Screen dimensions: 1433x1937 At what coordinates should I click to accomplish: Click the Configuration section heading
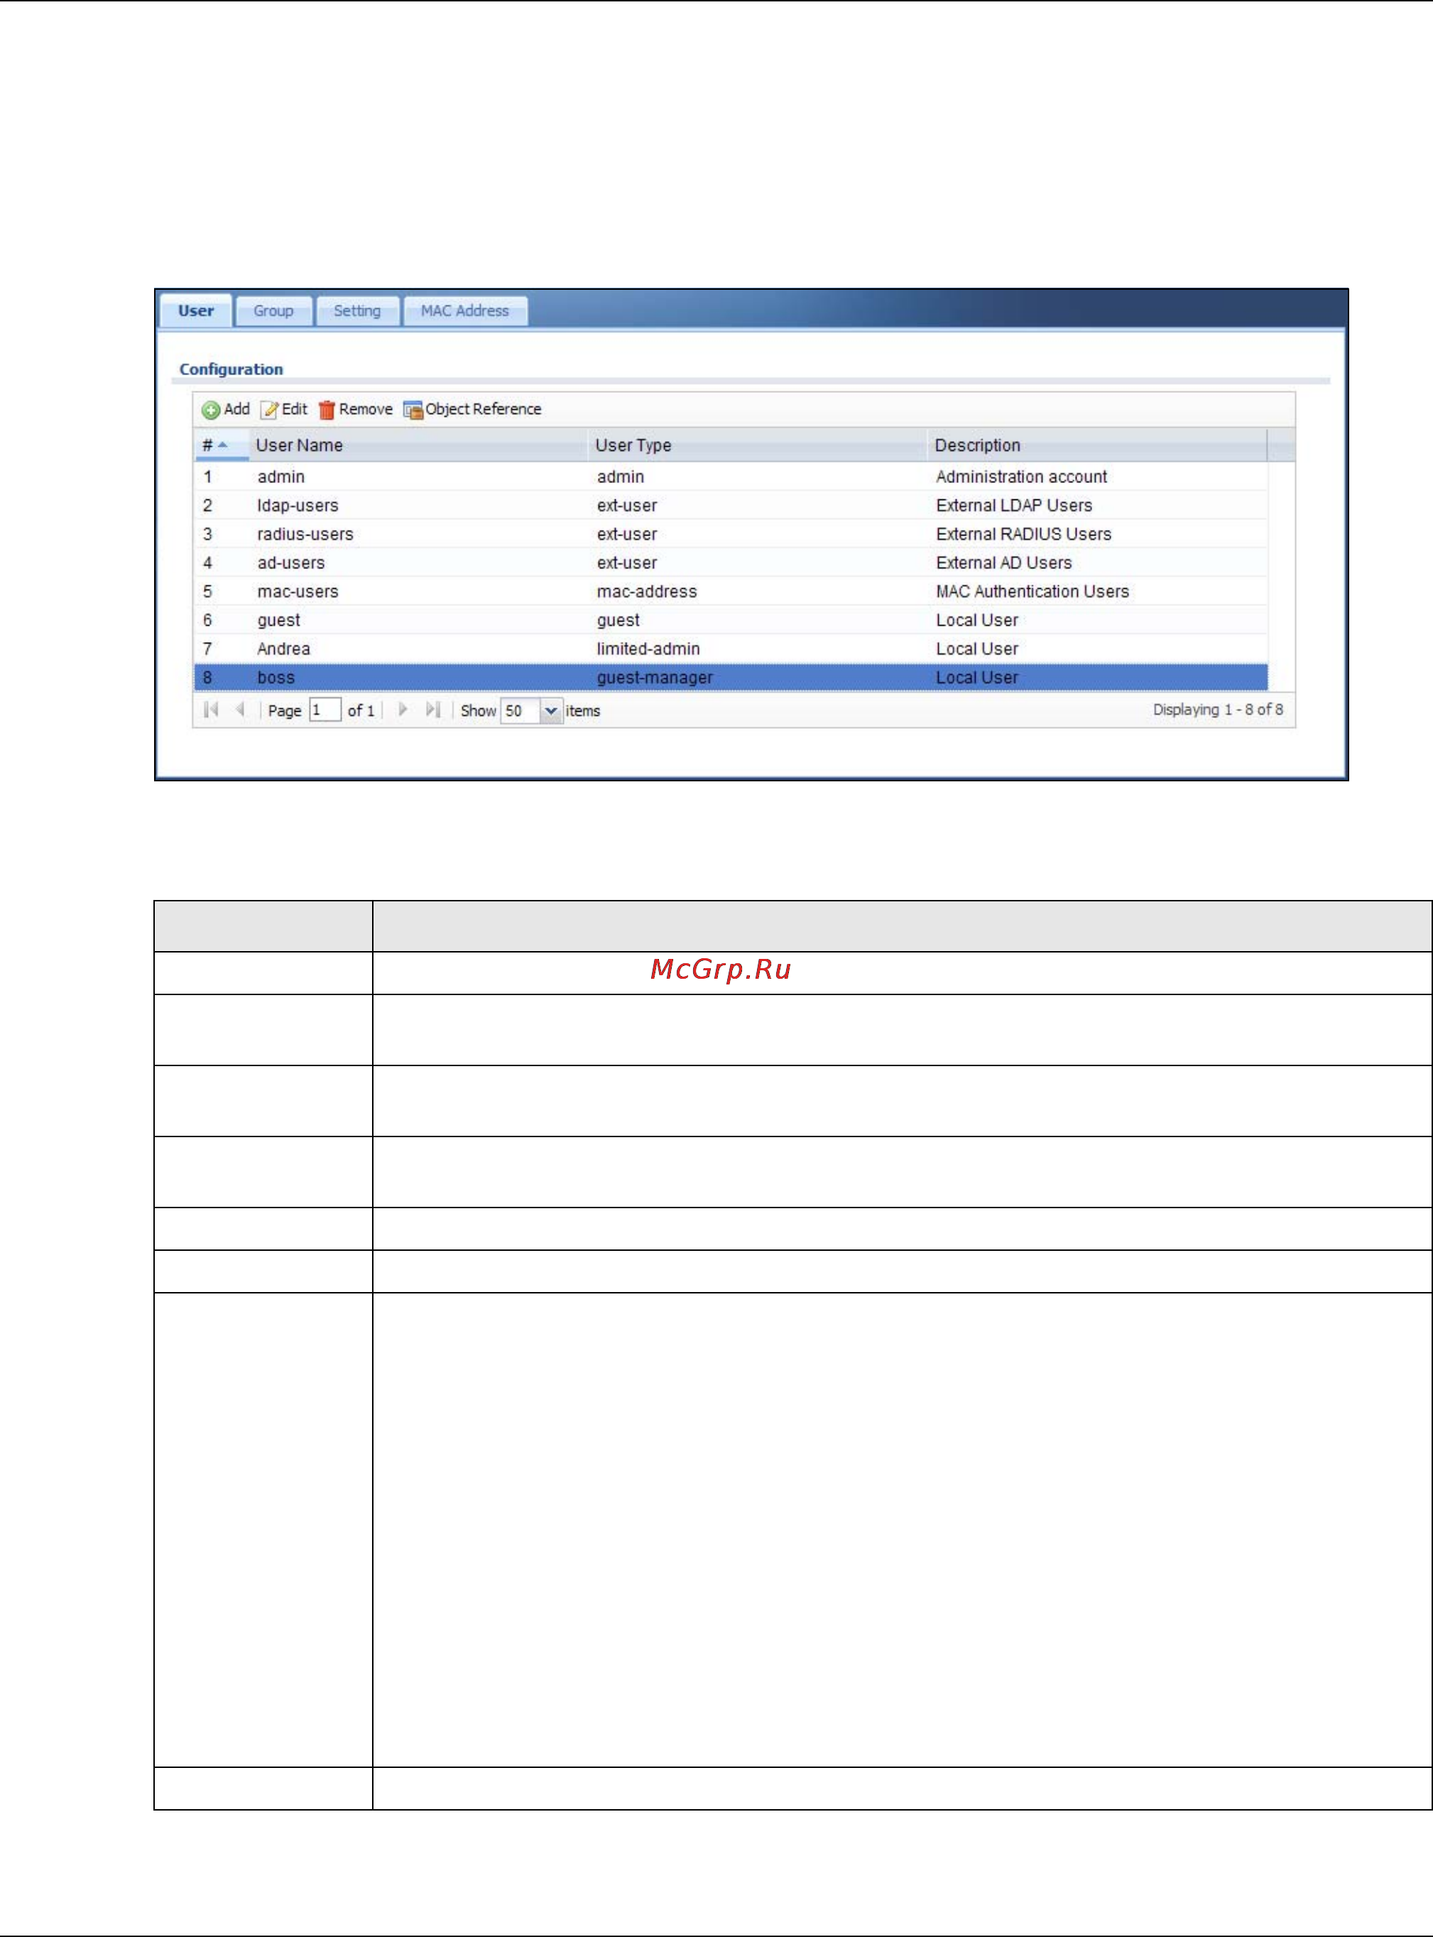click(x=231, y=369)
